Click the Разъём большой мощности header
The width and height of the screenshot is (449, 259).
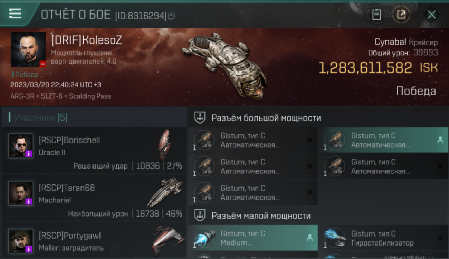[x=266, y=118]
